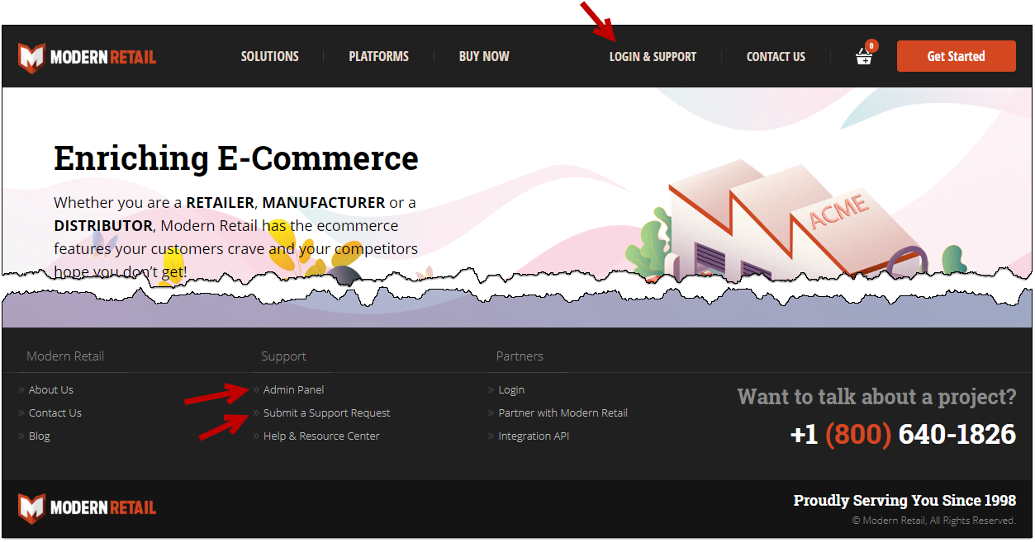
Task: Click the Modern Retail footer column heading
Action: point(65,356)
